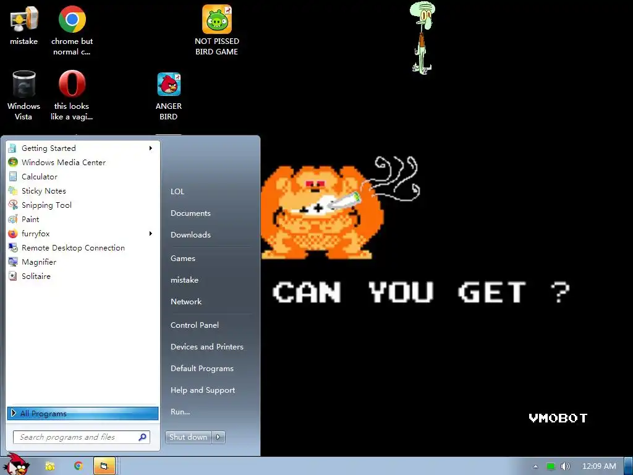The height and width of the screenshot is (475, 633).
Task: Select the Paint label
Action: (30, 220)
